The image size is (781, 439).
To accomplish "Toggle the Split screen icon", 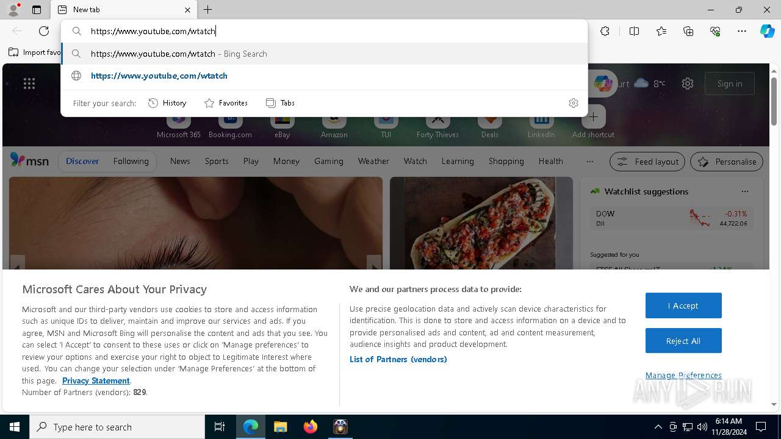I will 634,31.
